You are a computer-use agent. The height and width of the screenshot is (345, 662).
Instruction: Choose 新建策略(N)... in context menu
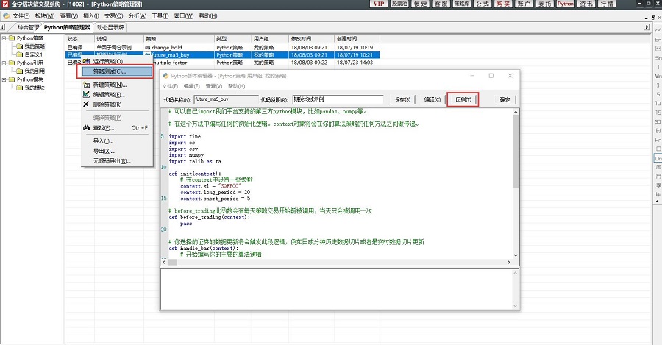(117, 85)
